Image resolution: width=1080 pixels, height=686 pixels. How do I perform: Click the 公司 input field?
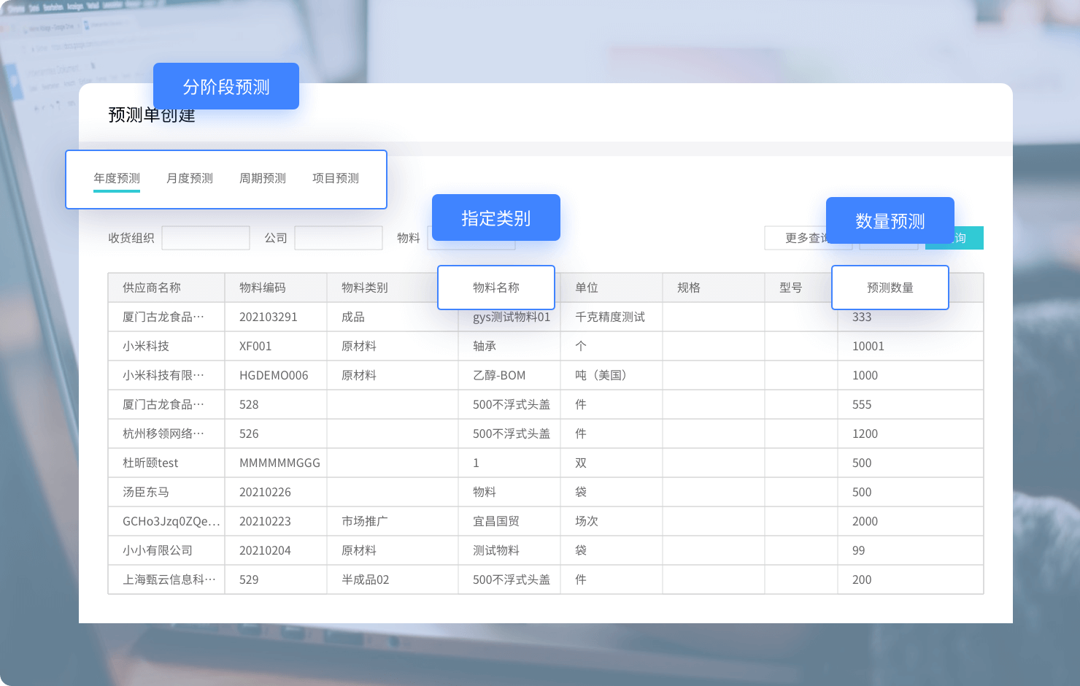[x=339, y=237]
